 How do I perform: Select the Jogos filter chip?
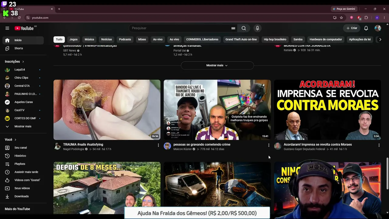(74, 40)
